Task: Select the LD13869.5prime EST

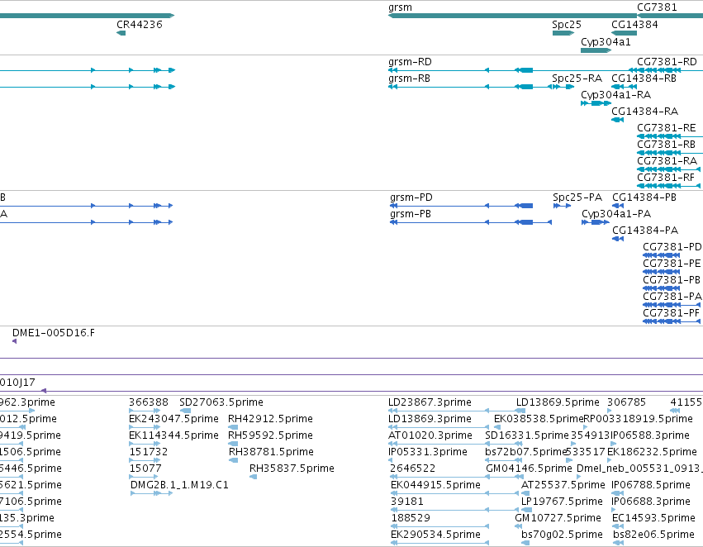Action: click(520, 411)
